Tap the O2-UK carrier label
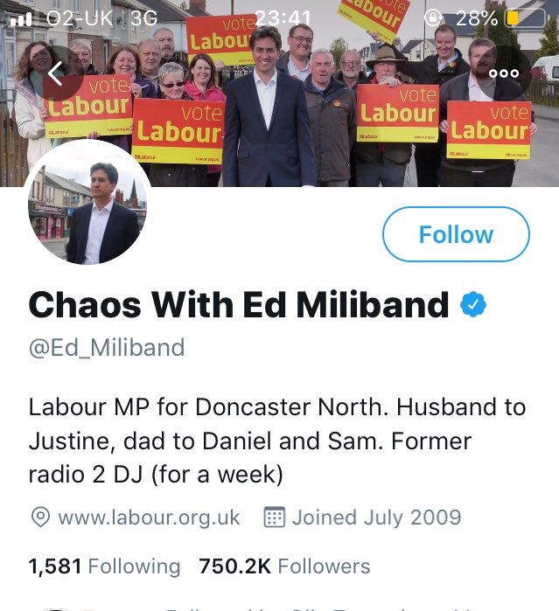This screenshot has height=611, width=559. [x=80, y=17]
